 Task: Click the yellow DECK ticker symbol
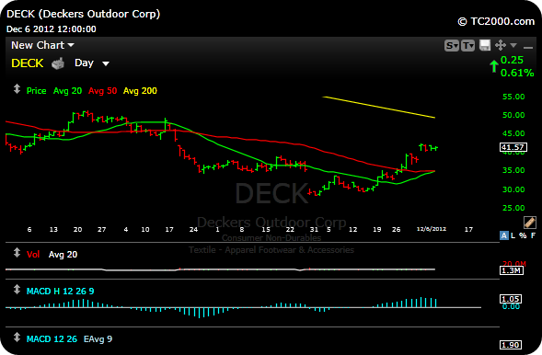tap(28, 63)
